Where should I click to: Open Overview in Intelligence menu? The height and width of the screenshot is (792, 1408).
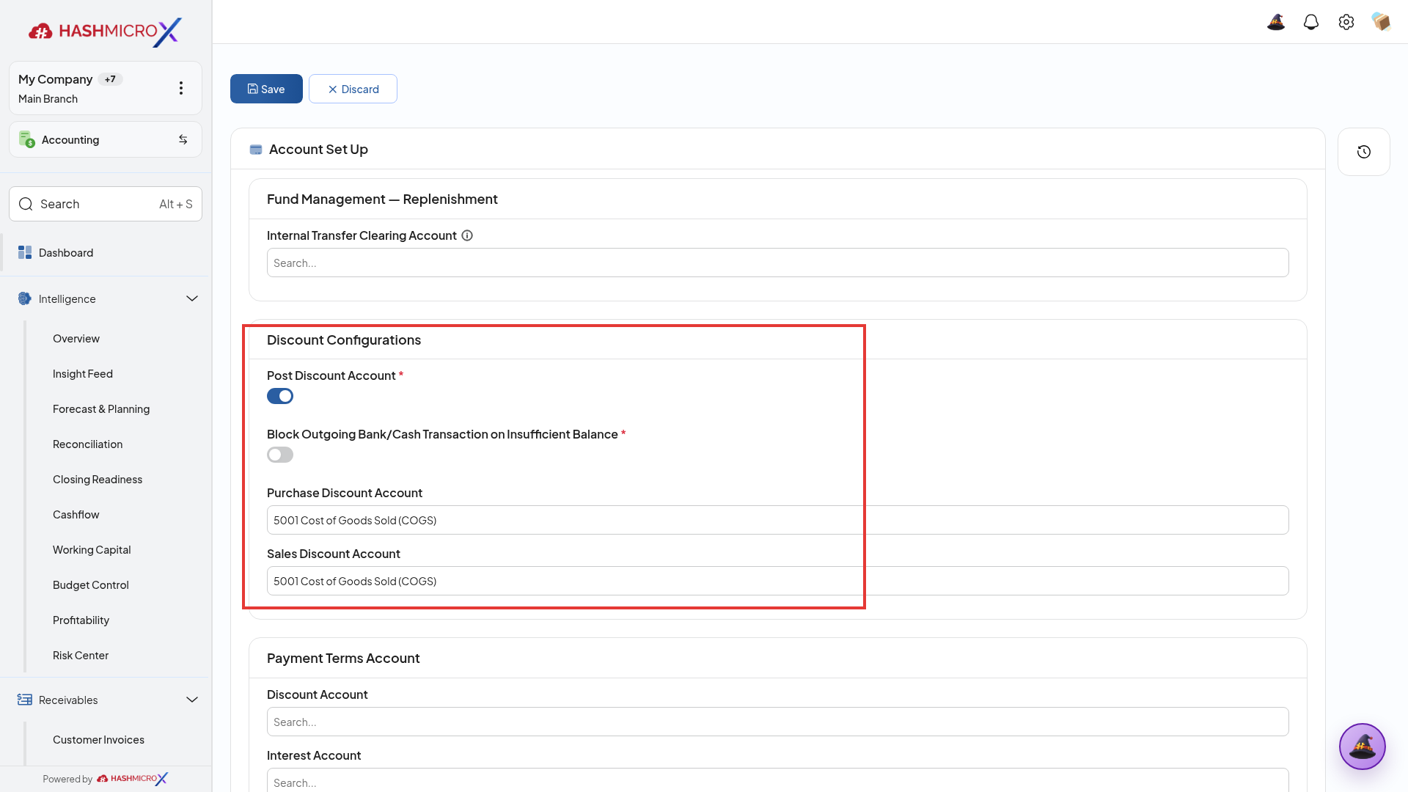pyautogui.click(x=76, y=339)
